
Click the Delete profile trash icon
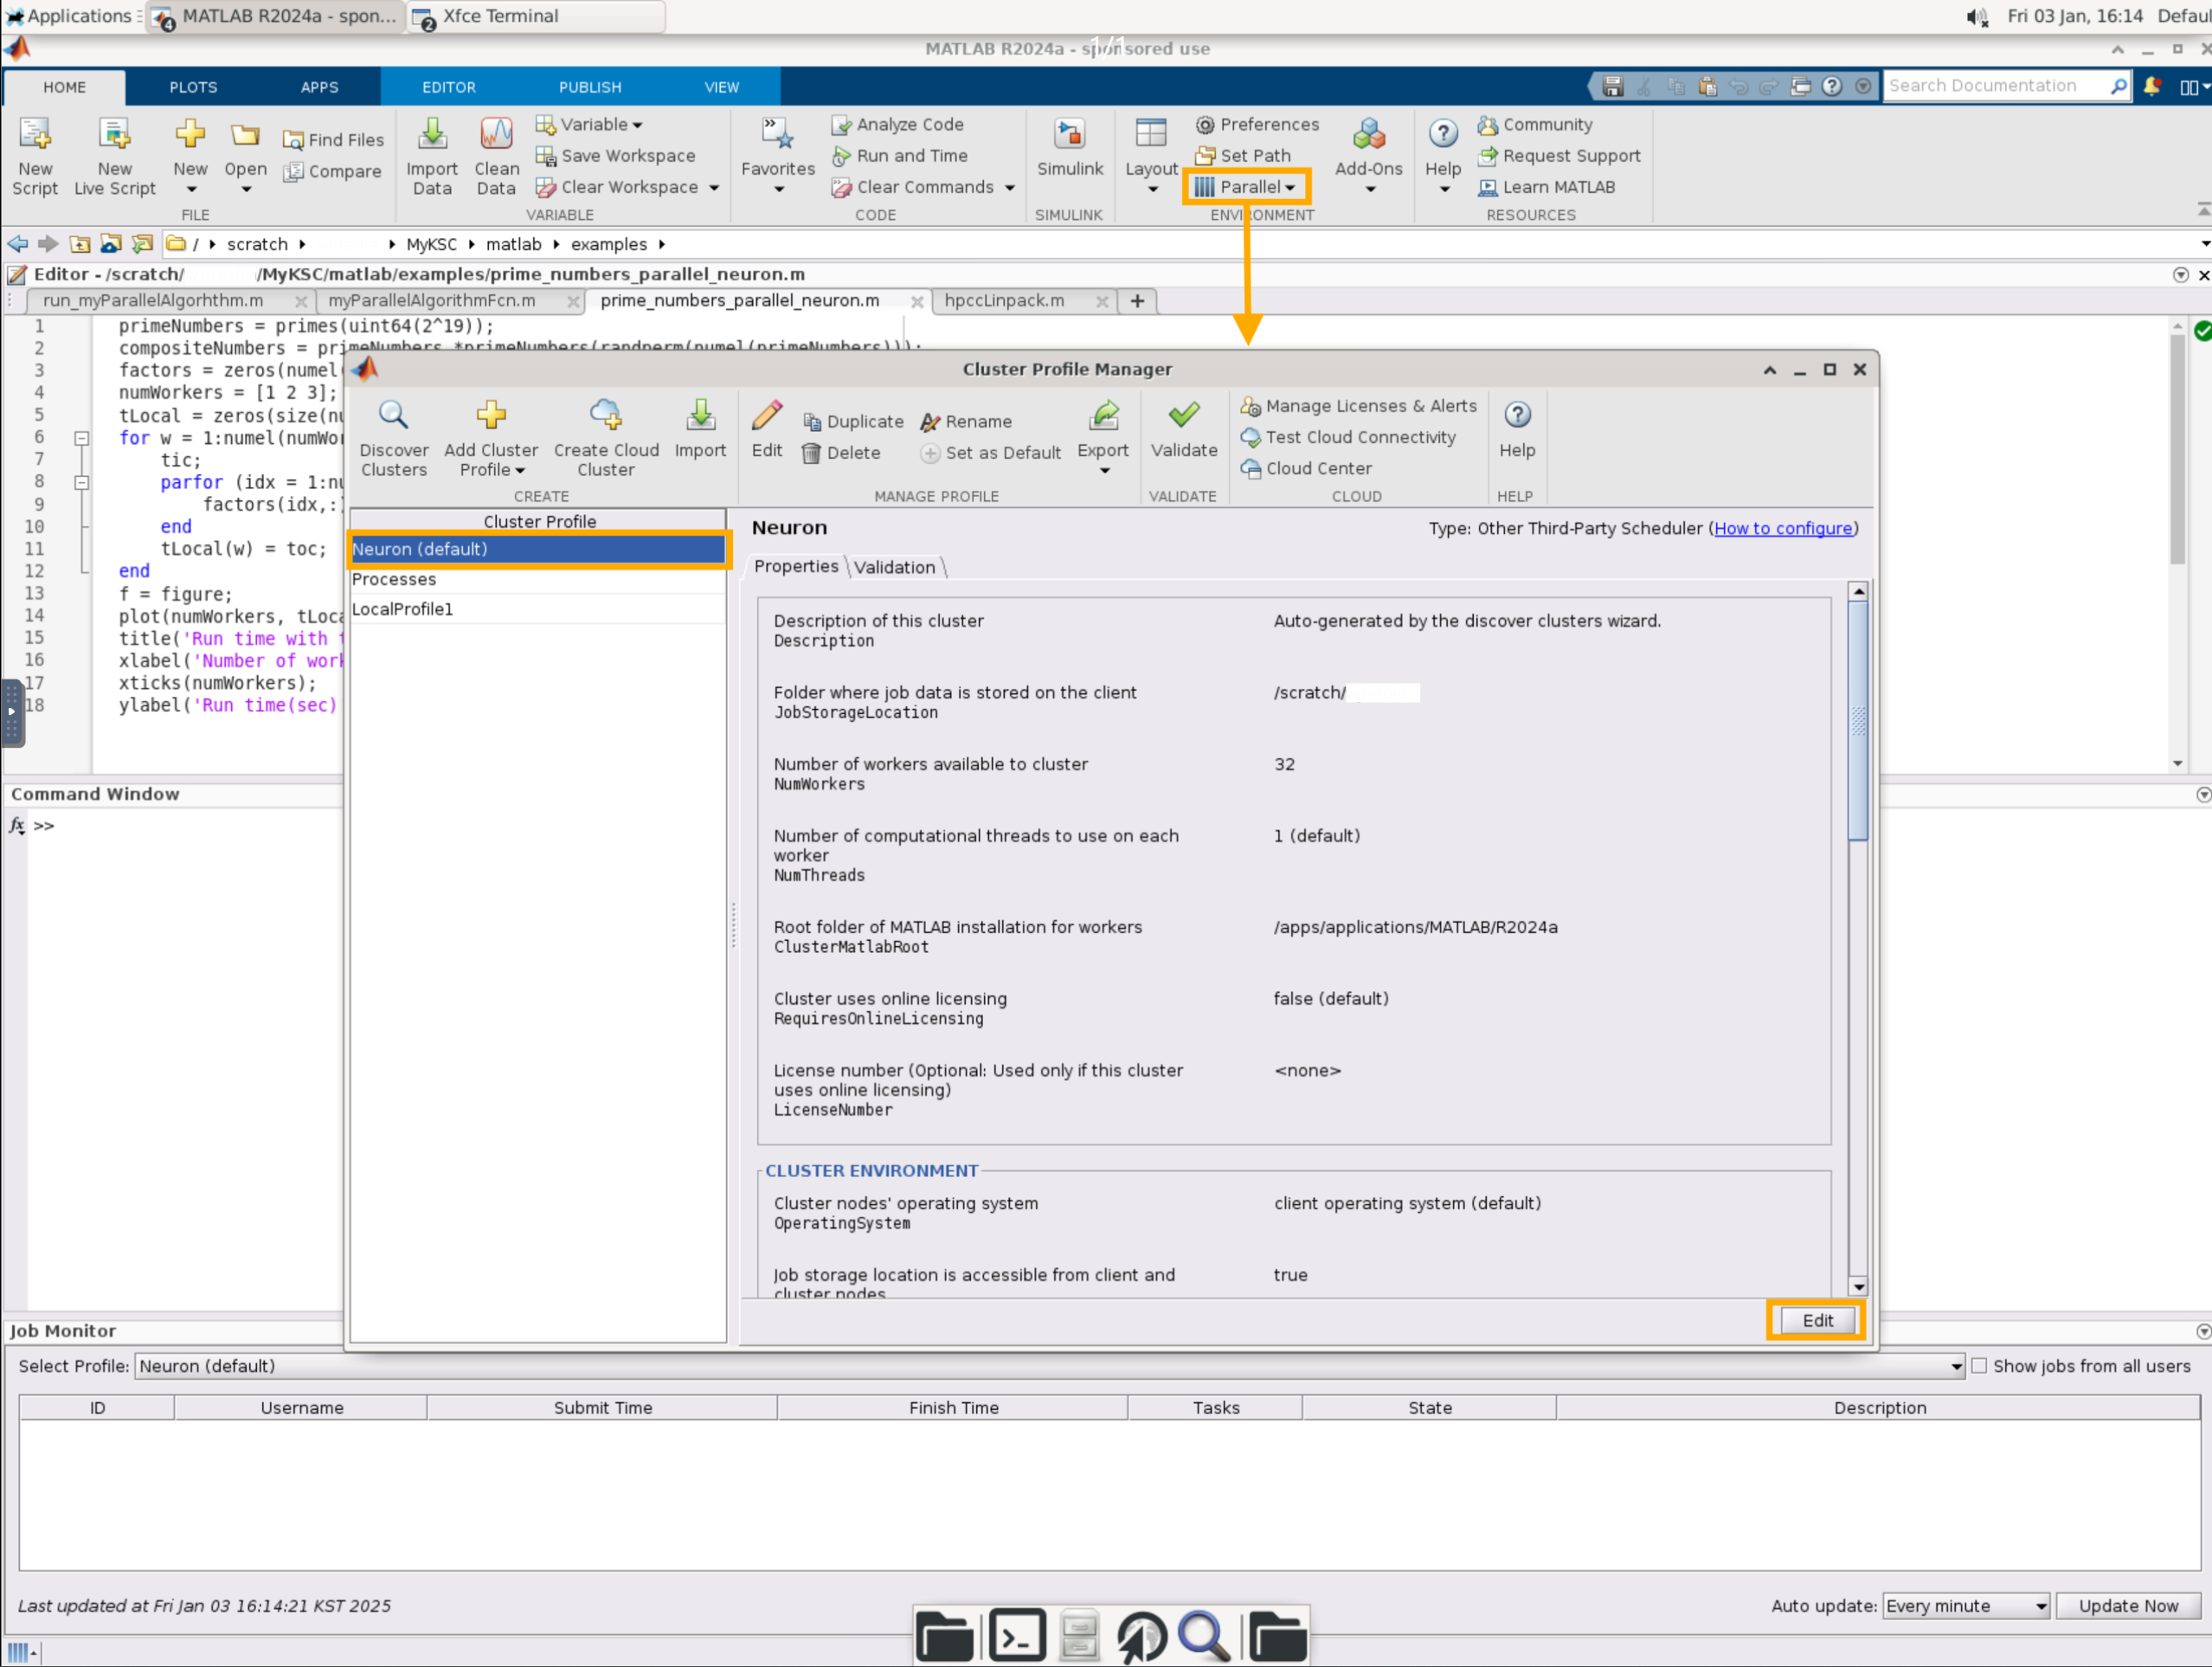click(x=812, y=453)
